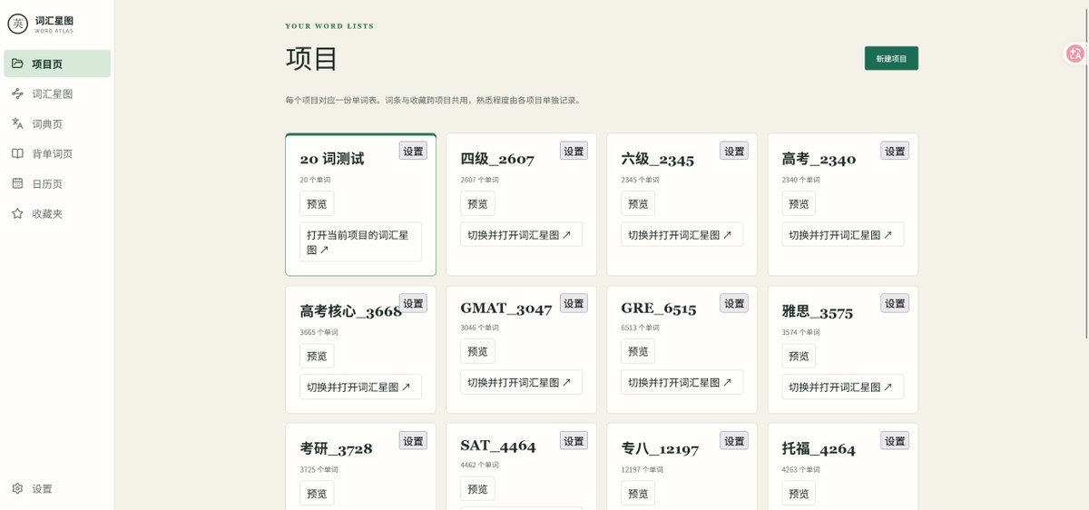1089x510 pixels.
Task: Click the translate icon beside 词典页
Action: click(x=17, y=123)
